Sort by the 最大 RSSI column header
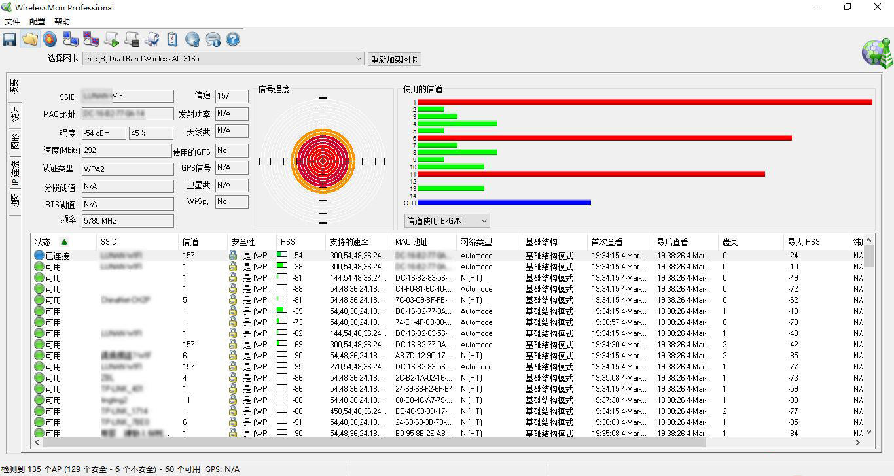Screen dimensions: 894x476 point(816,242)
